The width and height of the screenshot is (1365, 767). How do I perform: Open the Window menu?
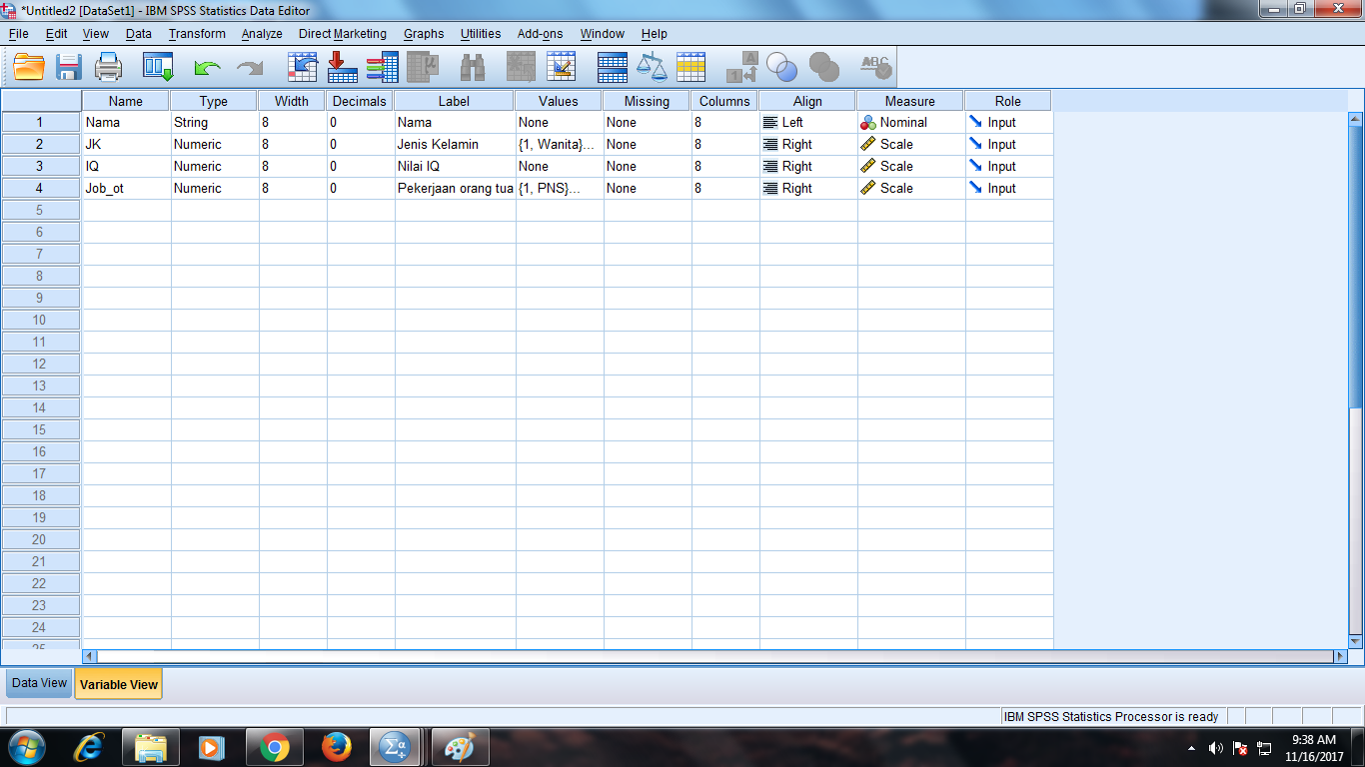click(603, 34)
